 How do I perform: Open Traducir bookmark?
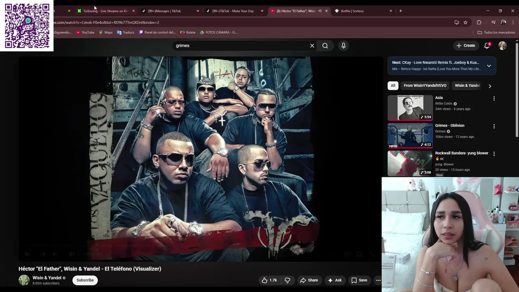click(x=126, y=32)
